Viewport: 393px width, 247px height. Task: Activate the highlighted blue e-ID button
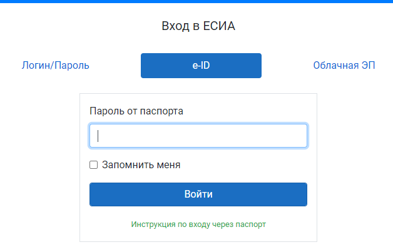click(201, 66)
